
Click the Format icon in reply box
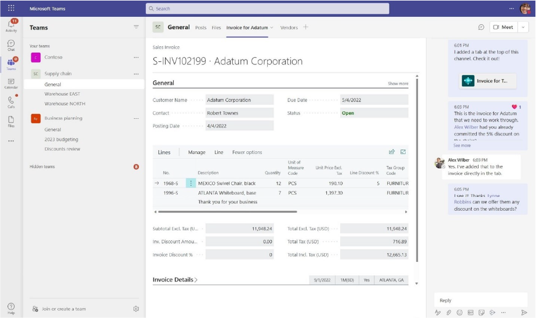pyautogui.click(x=437, y=312)
